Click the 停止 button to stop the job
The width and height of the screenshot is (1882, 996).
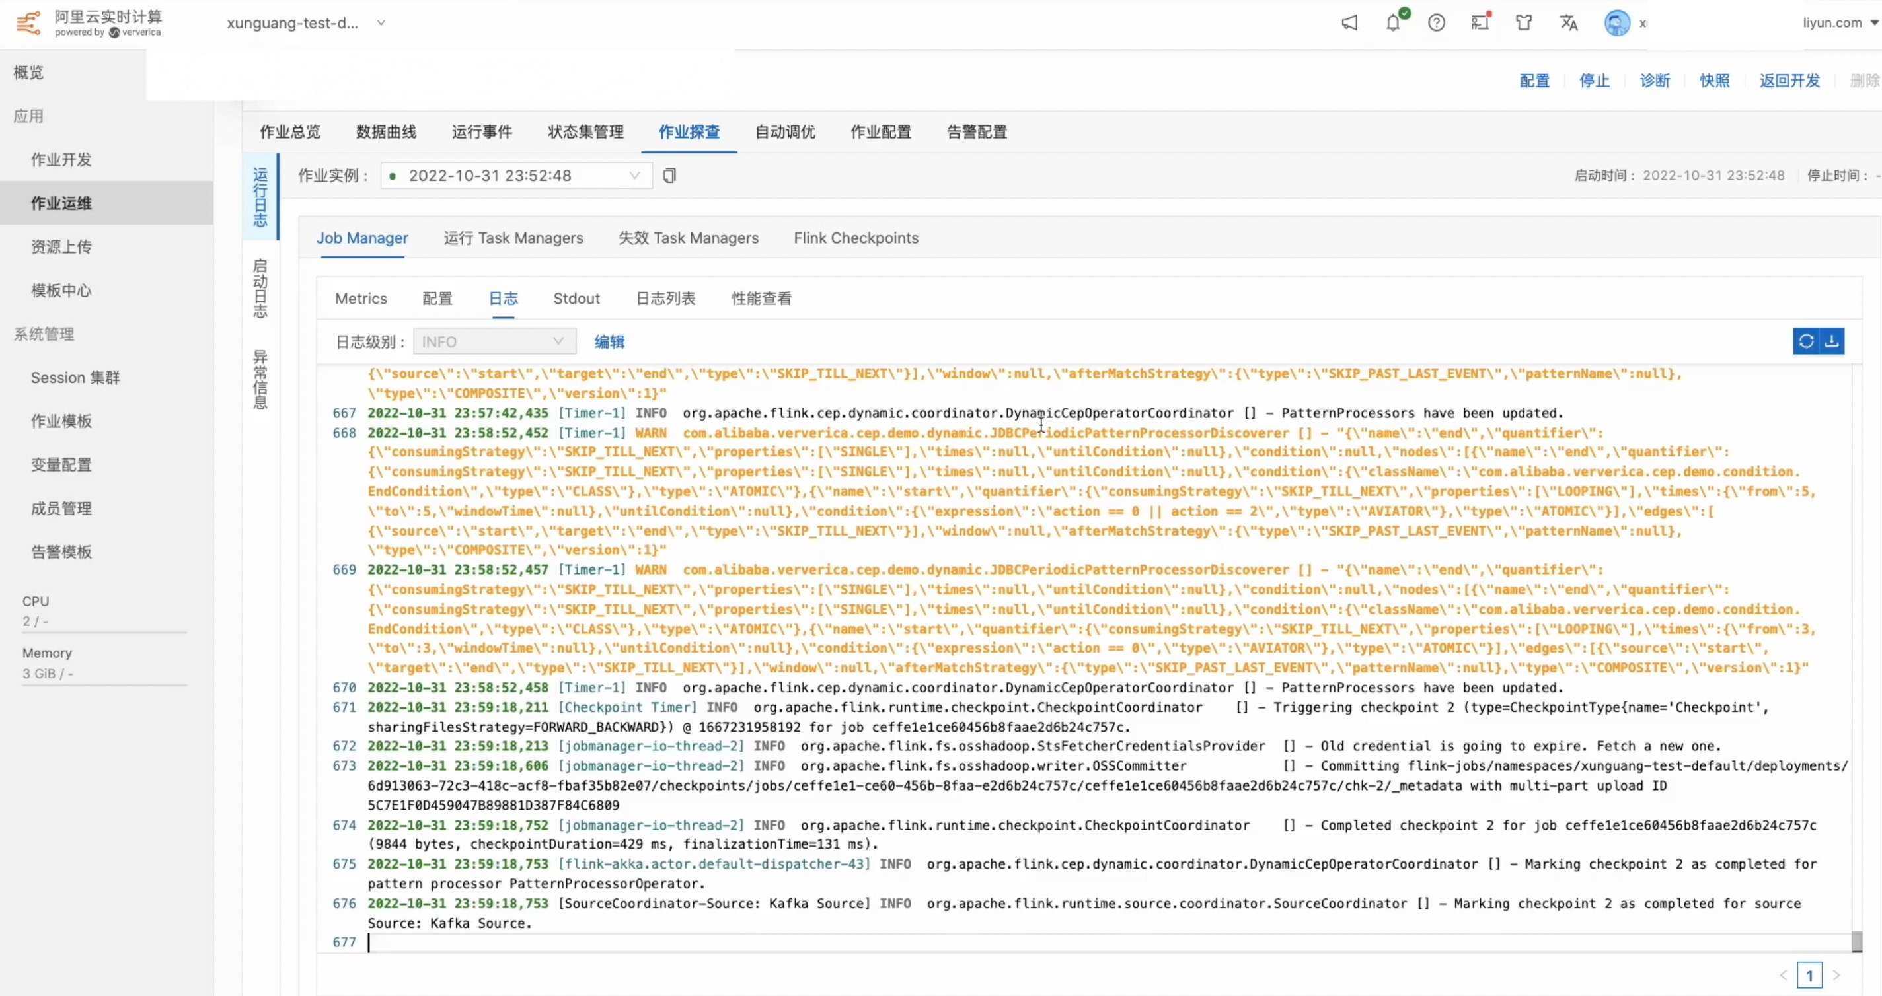1594,81
